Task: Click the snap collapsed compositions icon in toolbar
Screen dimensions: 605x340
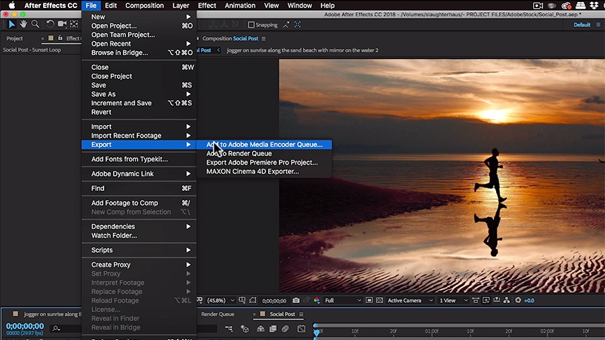Action: [x=298, y=25]
